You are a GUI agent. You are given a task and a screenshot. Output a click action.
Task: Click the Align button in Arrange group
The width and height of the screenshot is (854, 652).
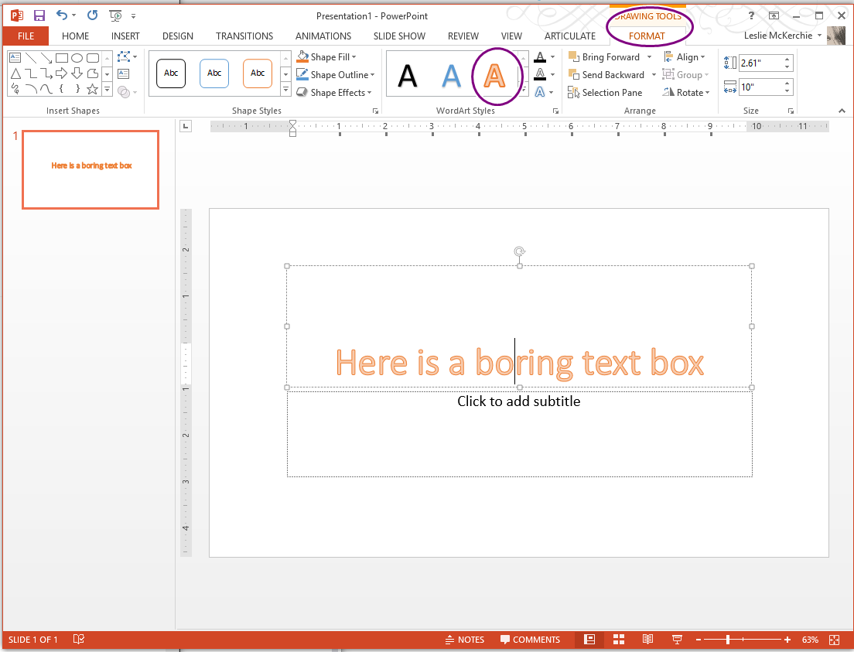(685, 56)
